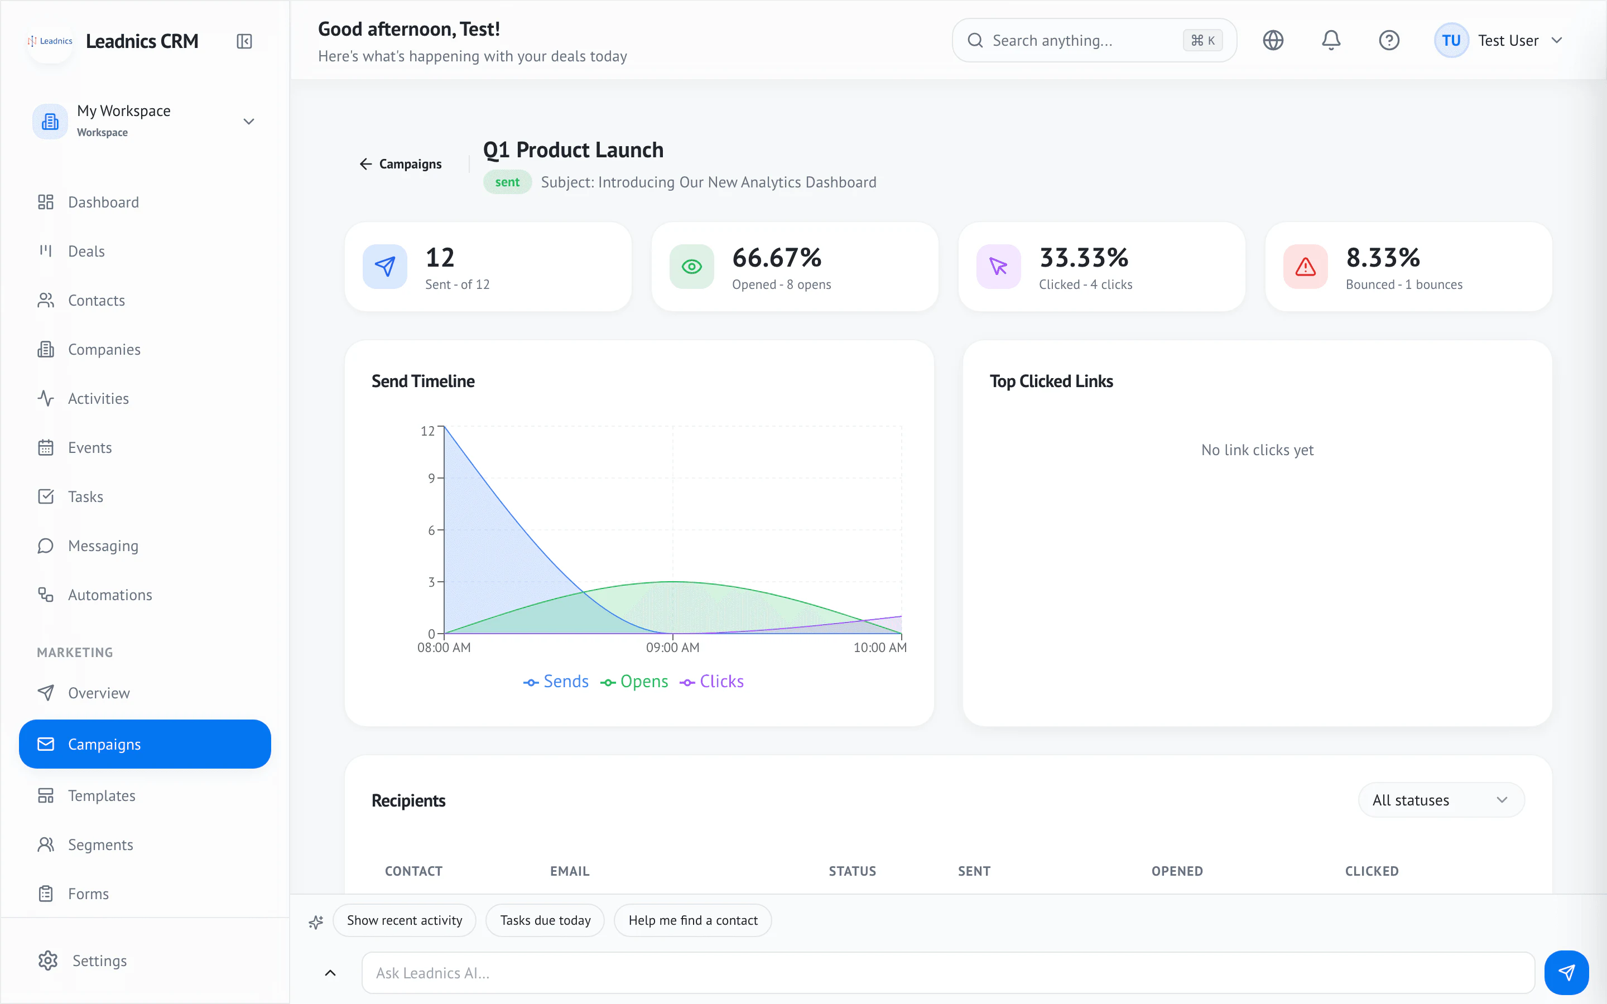Open Templates page
Viewport: 1607px width, 1004px height.
[145, 796]
